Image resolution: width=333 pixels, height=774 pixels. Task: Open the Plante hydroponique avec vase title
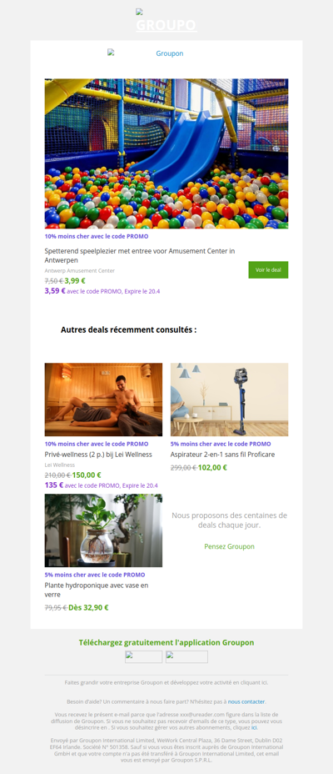click(97, 590)
